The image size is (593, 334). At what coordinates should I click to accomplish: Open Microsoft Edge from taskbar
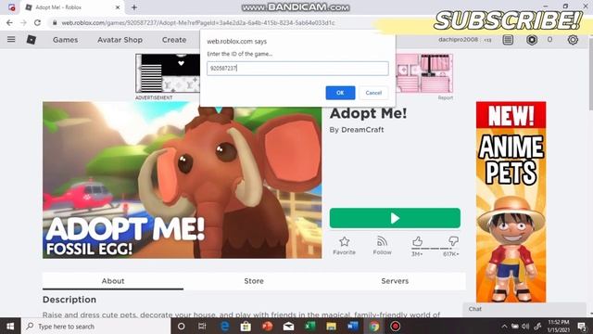224,326
